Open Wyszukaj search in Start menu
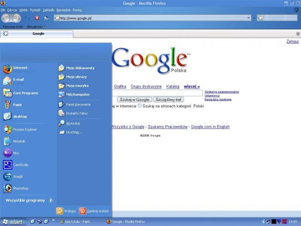The width and height of the screenshot is (301, 226). (69, 123)
